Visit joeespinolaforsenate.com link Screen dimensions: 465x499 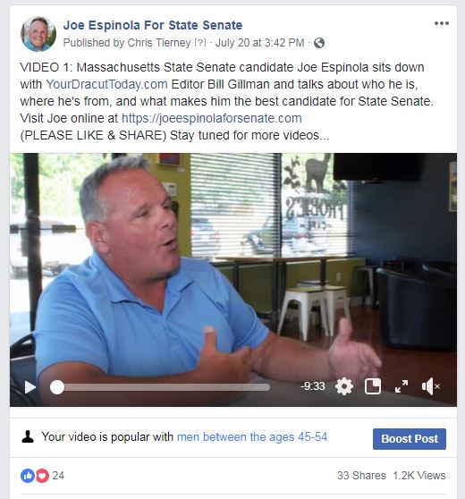(x=212, y=118)
